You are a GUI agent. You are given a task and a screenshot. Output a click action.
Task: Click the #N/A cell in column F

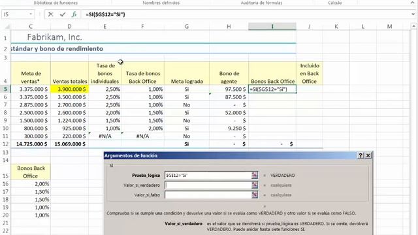[142, 136]
